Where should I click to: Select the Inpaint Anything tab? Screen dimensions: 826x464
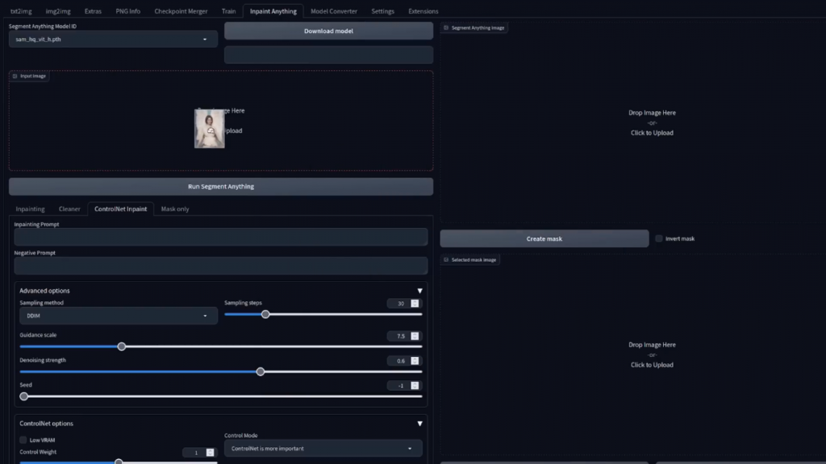click(273, 11)
